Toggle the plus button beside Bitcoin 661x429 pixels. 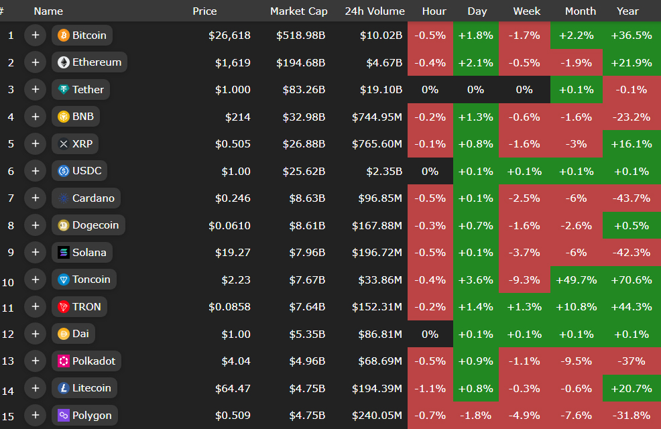click(35, 36)
